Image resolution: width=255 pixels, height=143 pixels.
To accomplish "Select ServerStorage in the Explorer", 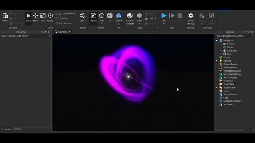I will point(230,77).
